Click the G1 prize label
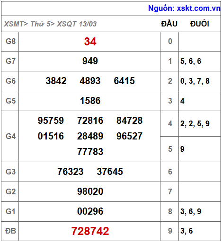This screenshot has width=222, height=243. pyautogui.click(x=10, y=211)
